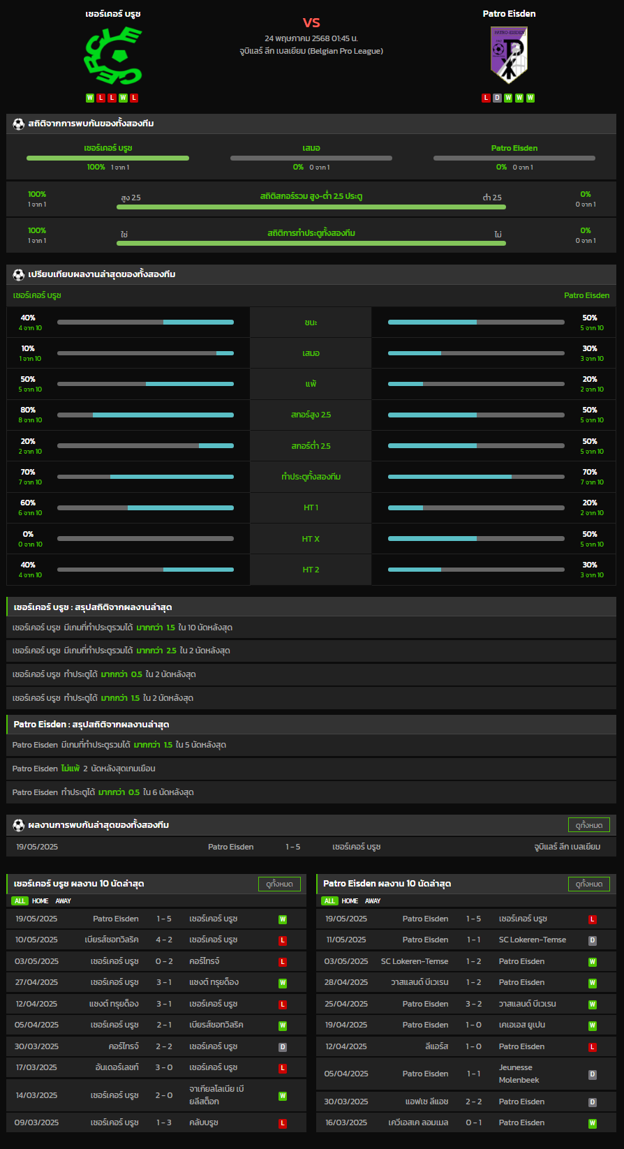Click the W badge on the 19/05/2025 Cercle Brugge result row

pyautogui.click(x=283, y=919)
